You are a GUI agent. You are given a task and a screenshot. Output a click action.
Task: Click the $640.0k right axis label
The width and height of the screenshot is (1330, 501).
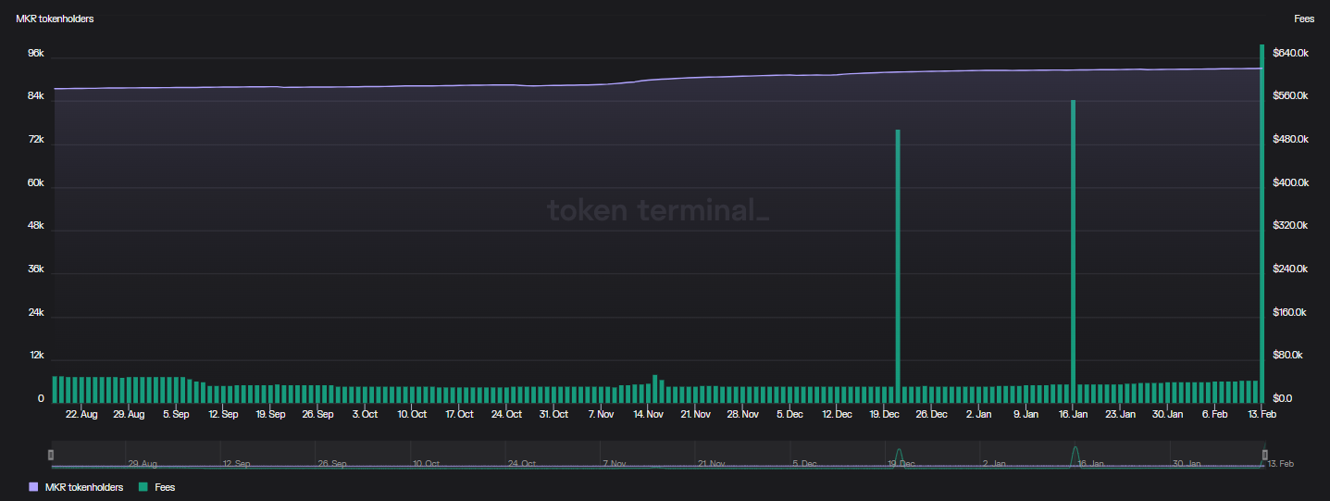point(1290,54)
